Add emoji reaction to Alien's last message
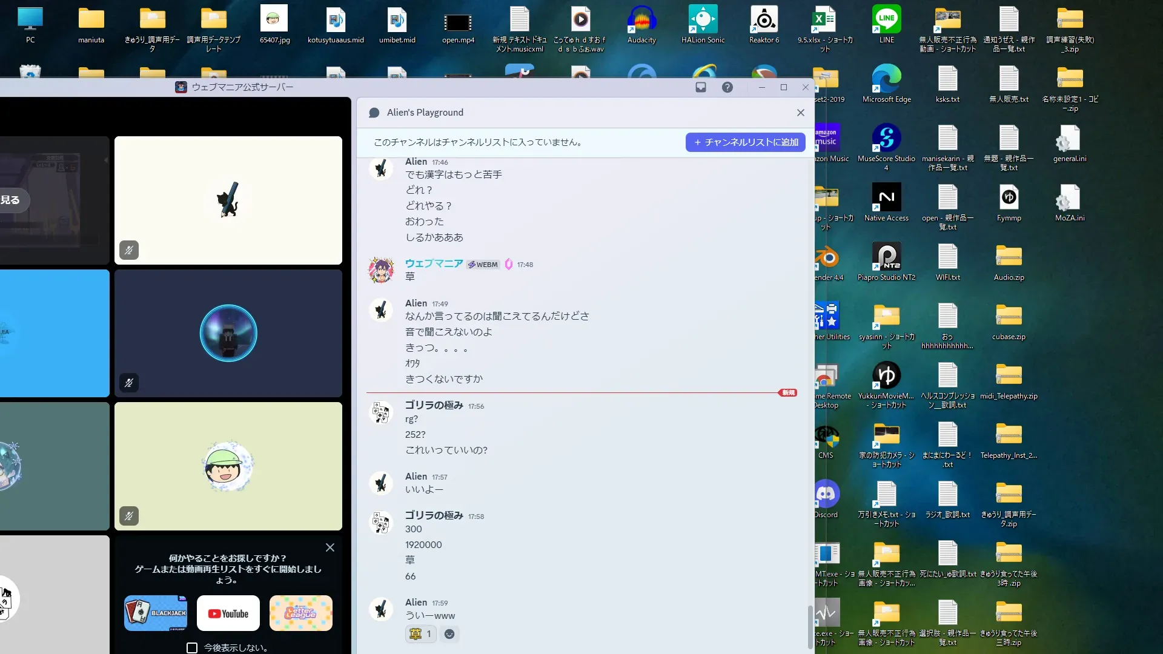Viewport: 1163px width, 654px height. tap(449, 634)
